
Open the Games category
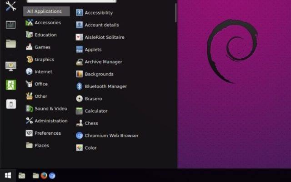[x=38, y=47]
